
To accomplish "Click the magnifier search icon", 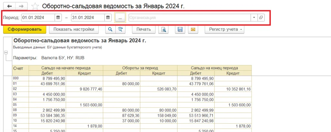I will 110,29.
